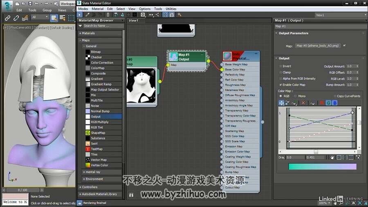Screen dimensions: 368x207
Task: Open the Utilities menu
Action: pyautogui.click(x=171, y=9)
